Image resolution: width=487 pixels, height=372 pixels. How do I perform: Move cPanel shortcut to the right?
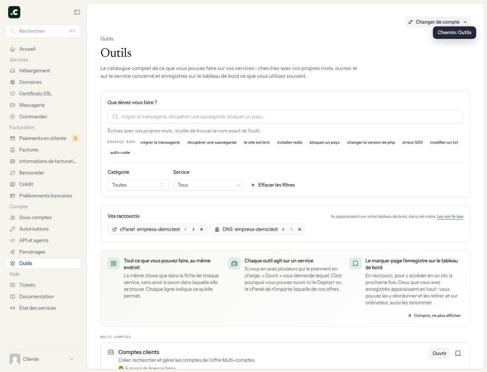tap(193, 229)
